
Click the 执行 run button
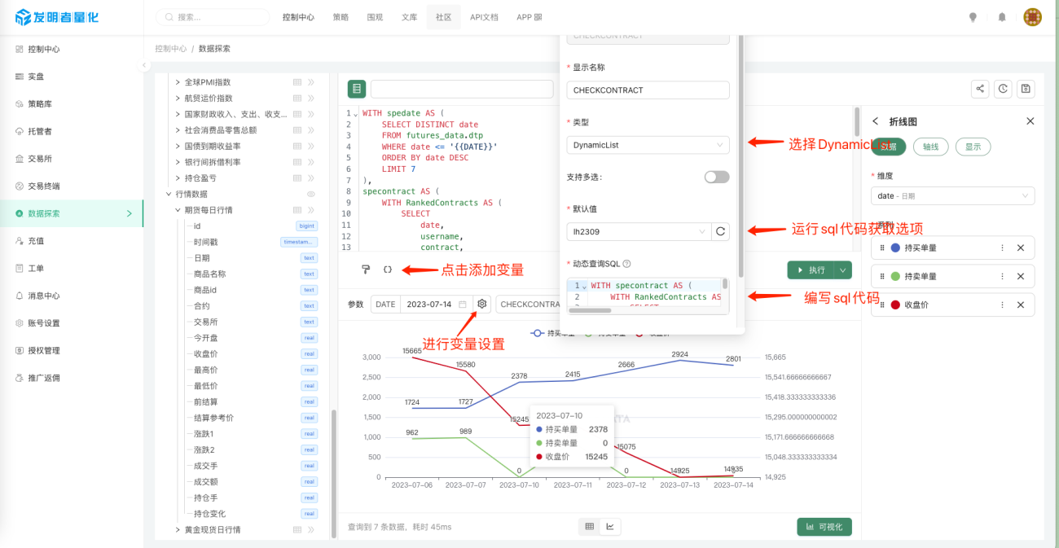point(811,270)
